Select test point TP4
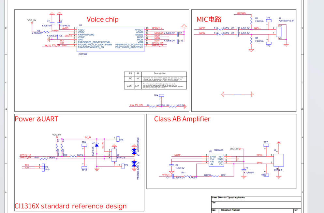The image size is (324, 213). tap(161, 95)
